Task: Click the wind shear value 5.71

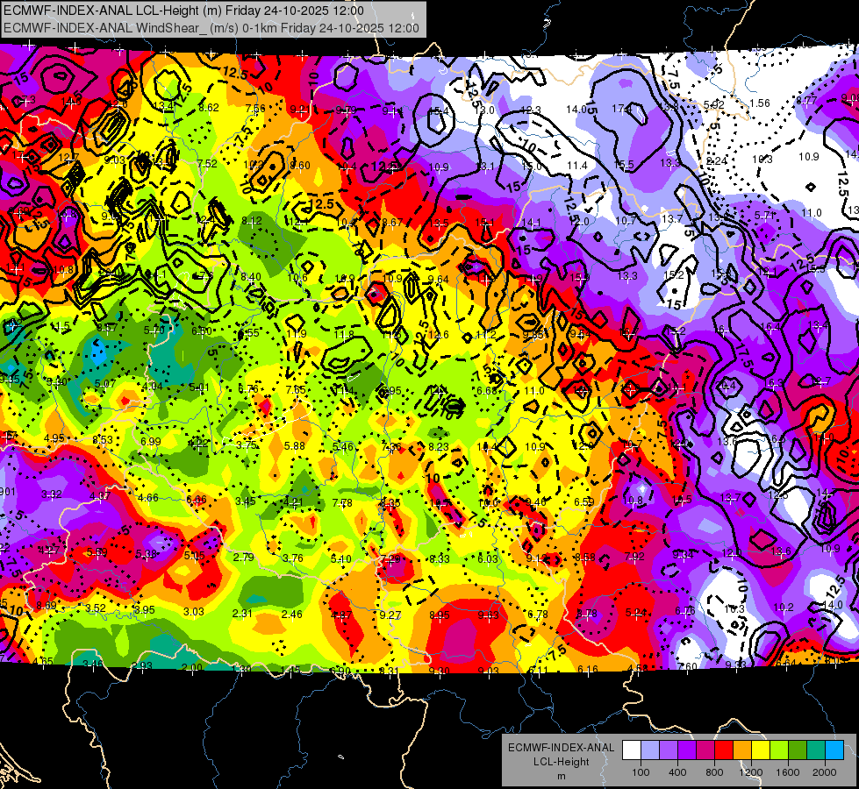Action: (764, 215)
